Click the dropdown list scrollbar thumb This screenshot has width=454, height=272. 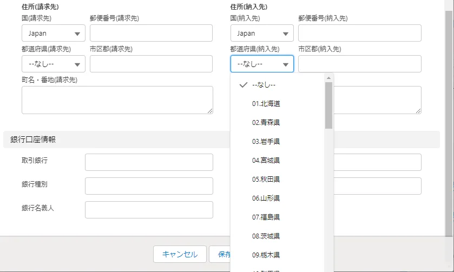pos(328,105)
